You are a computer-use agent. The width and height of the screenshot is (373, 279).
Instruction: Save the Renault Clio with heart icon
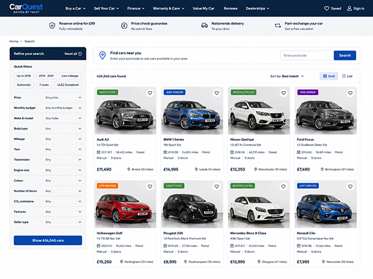pyautogui.click(x=350, y=187)
